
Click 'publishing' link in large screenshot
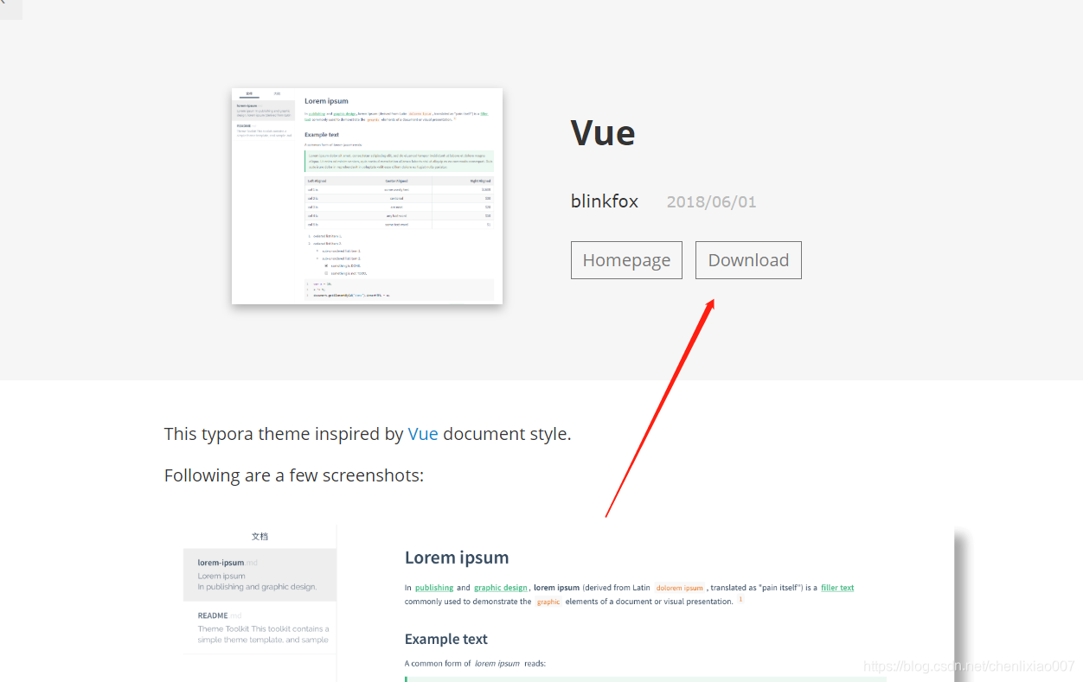click(x=434, y=588)
